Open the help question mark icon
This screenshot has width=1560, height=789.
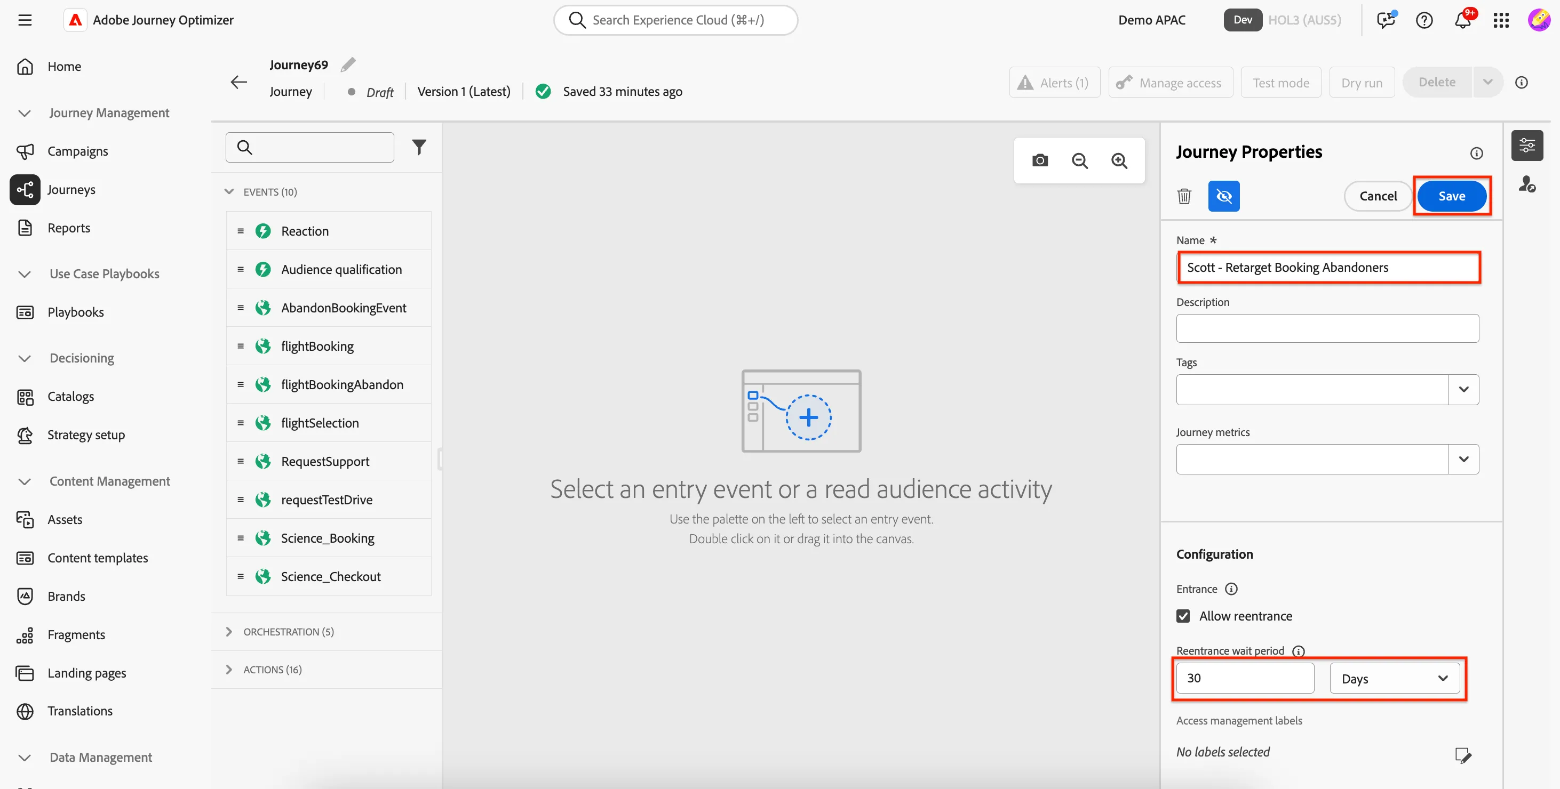(1424, 21)
